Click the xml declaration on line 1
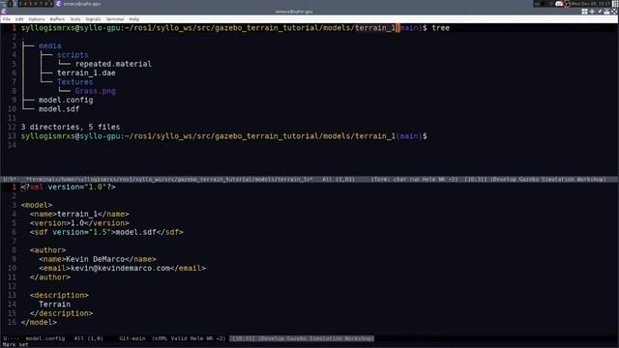Viewport: 619px width, 348px height. click(x=69, y=187)
